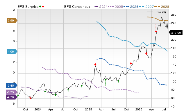Click the EPS Consensus heading

[77, 7]
